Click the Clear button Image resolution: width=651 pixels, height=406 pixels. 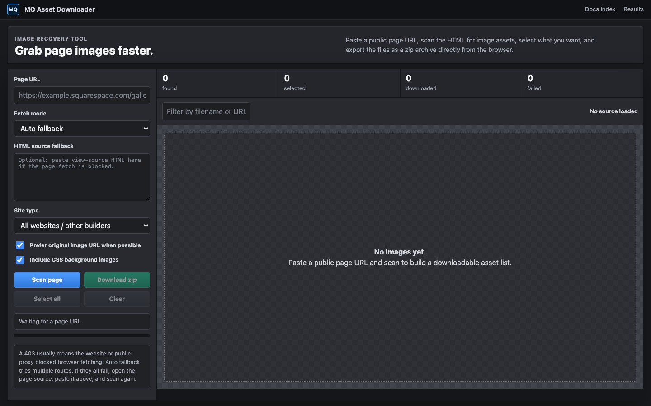pos(117,299)
